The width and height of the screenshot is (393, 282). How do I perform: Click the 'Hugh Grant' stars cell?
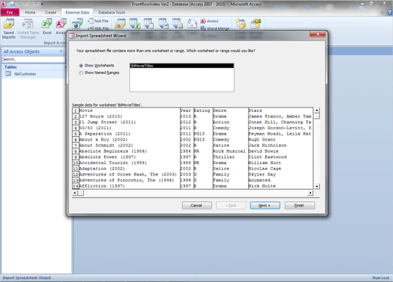(280, 140)
